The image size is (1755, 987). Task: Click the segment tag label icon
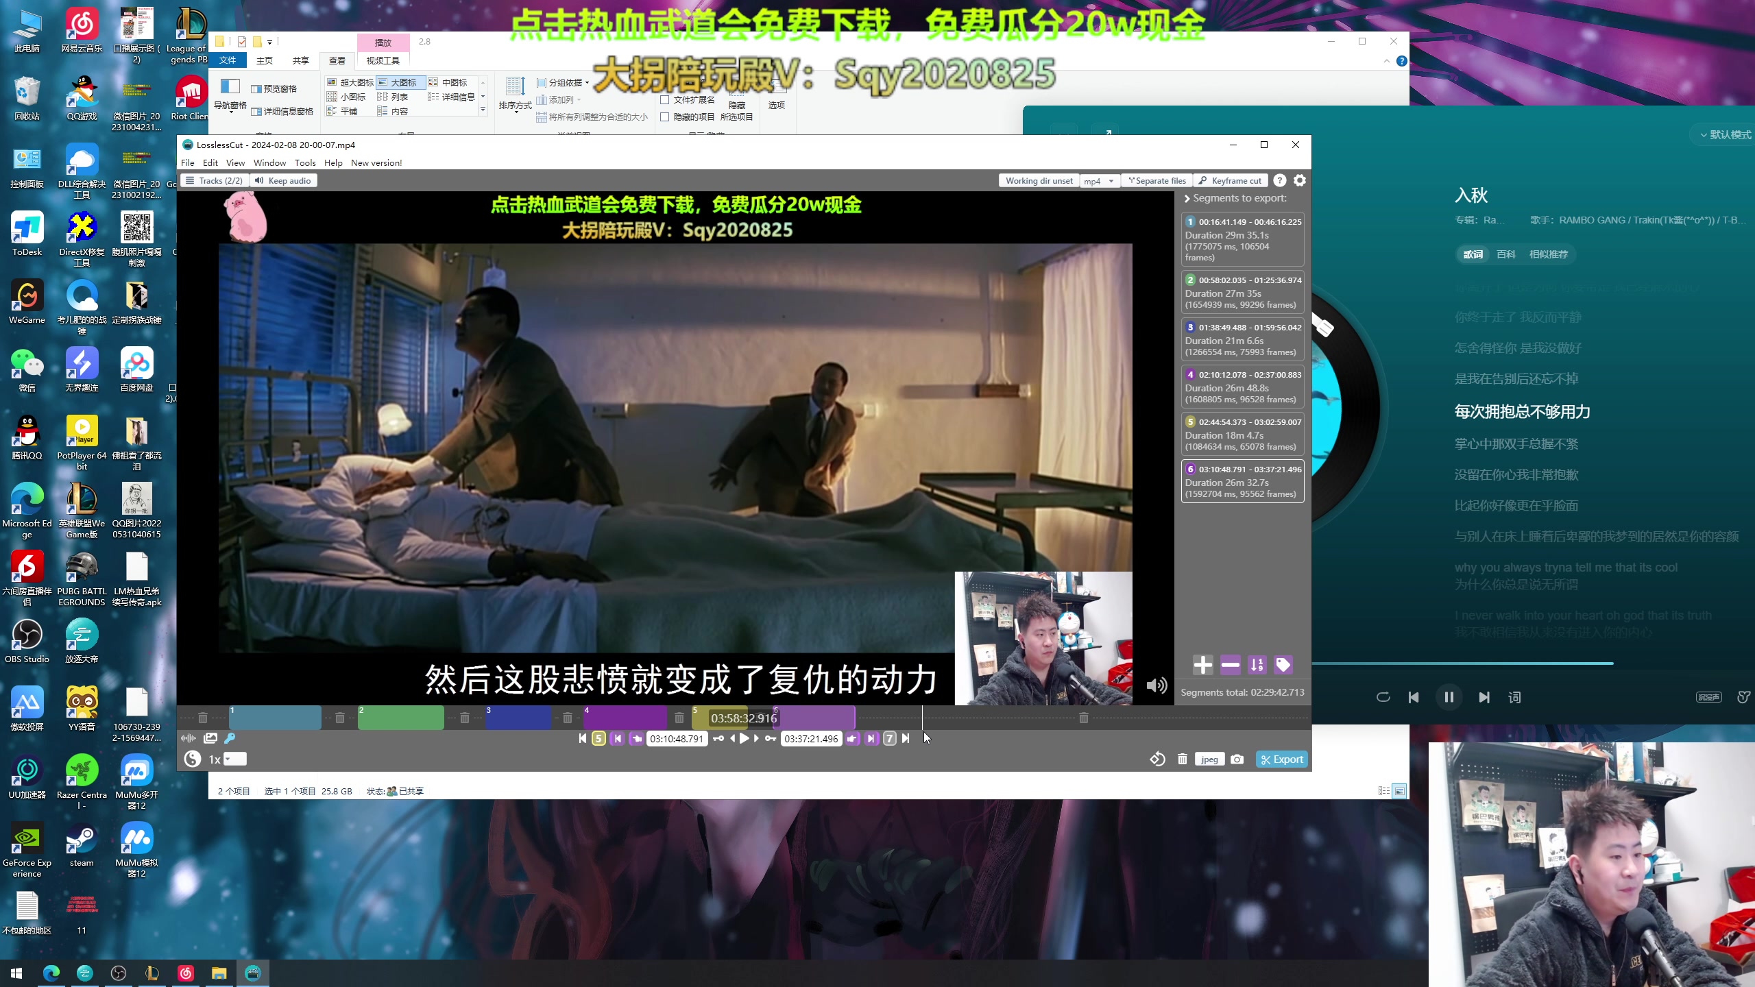pos(1283,665)
